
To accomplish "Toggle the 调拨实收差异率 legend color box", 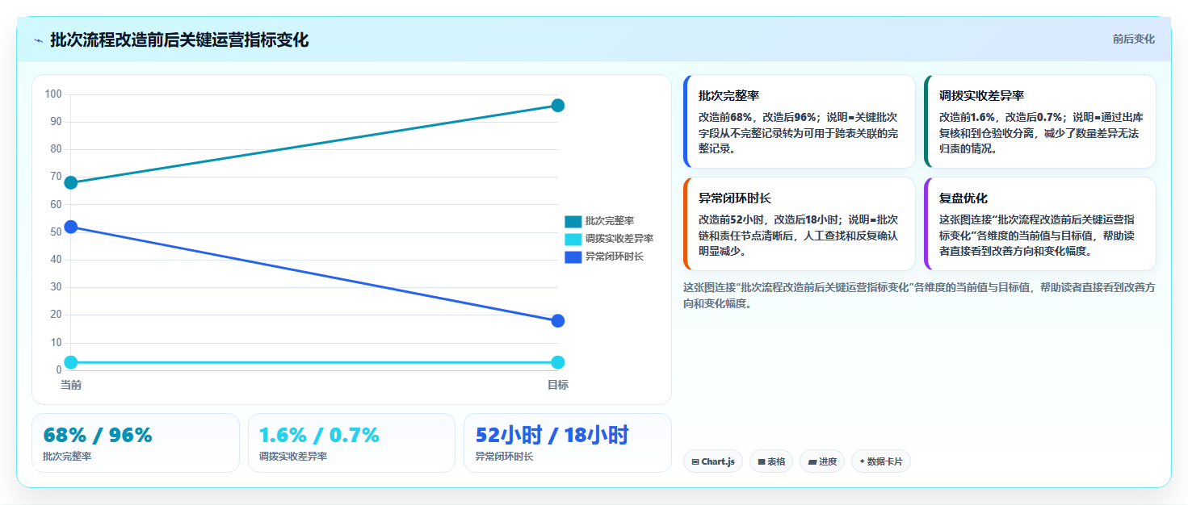I will [x=573, y=239].
